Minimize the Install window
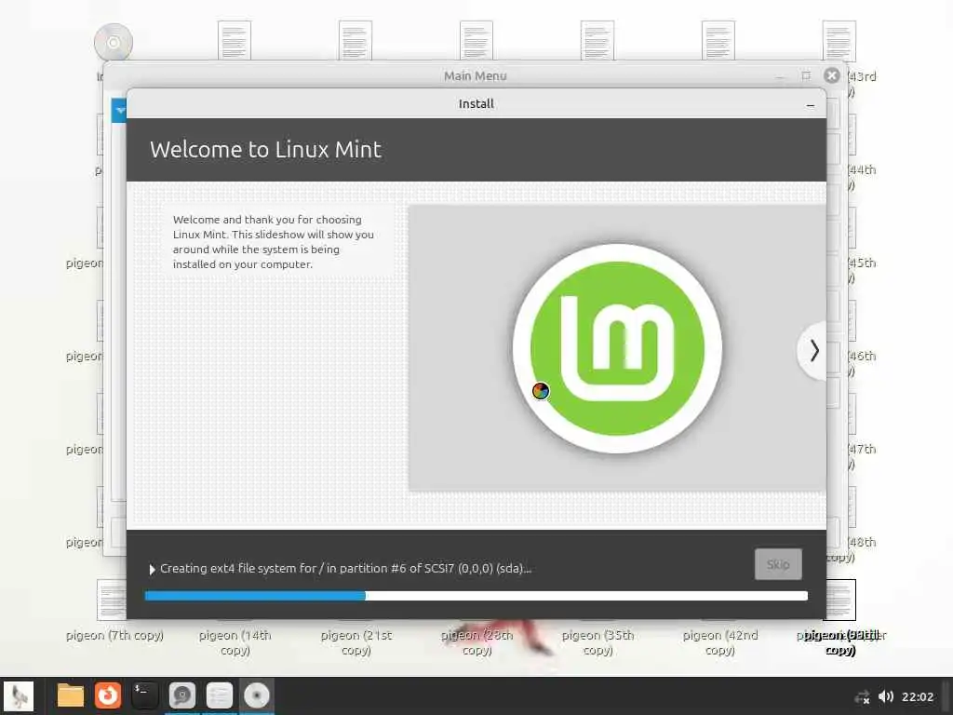Image resolution: width=953 pixels, height=715 pixels. click(811, 105)
